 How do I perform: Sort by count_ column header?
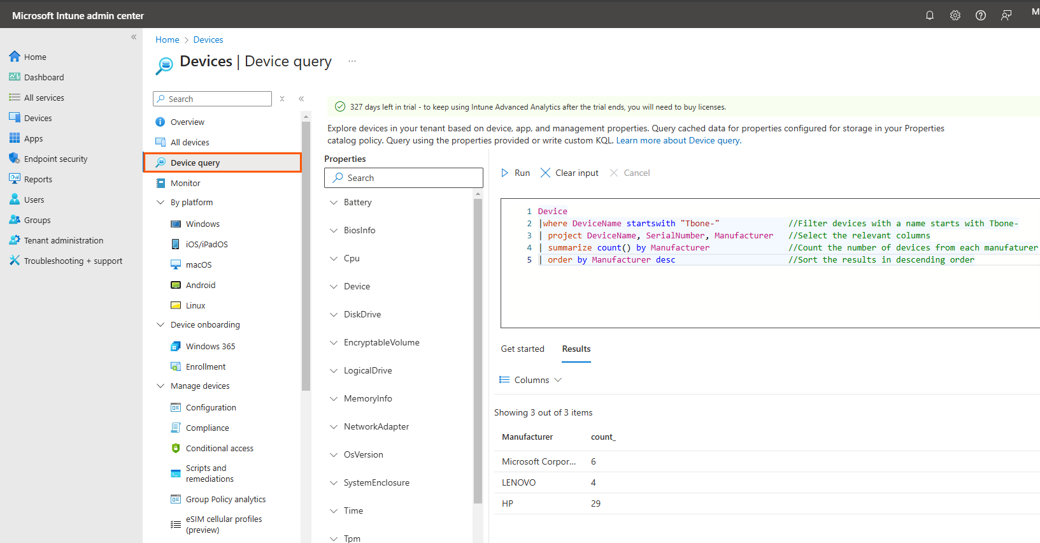tap(603, 437)
